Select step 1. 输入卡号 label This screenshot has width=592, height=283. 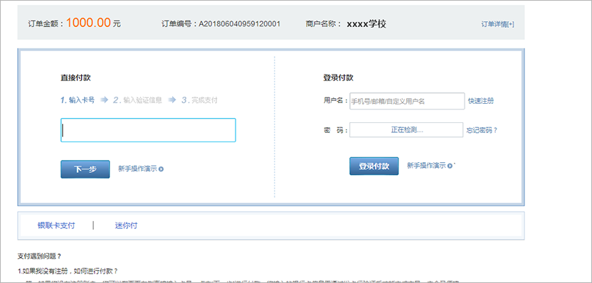[78, 100]
